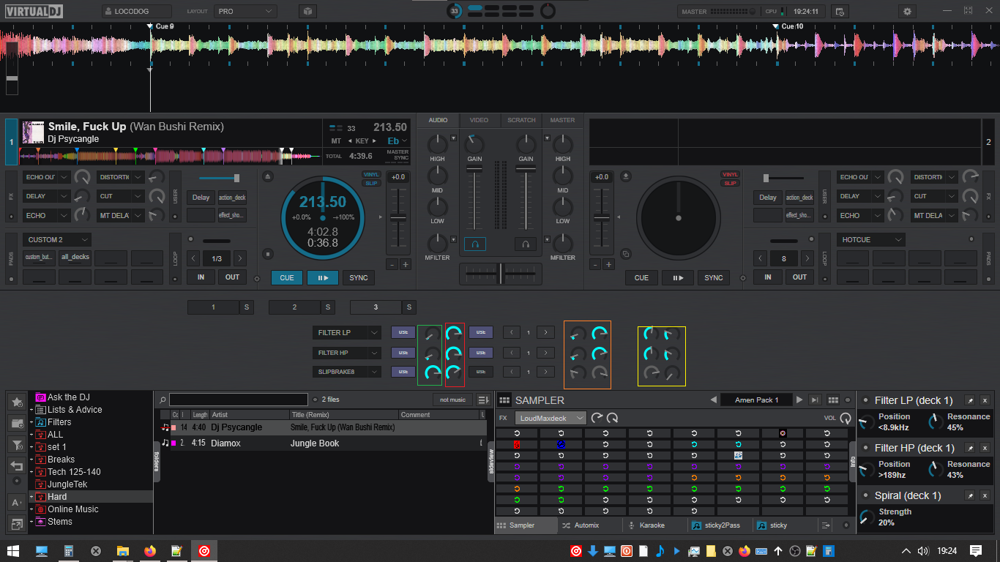The image size is (1000, 562).
Task: Open the PRO layout dropdown
Action: pos(246,12)
